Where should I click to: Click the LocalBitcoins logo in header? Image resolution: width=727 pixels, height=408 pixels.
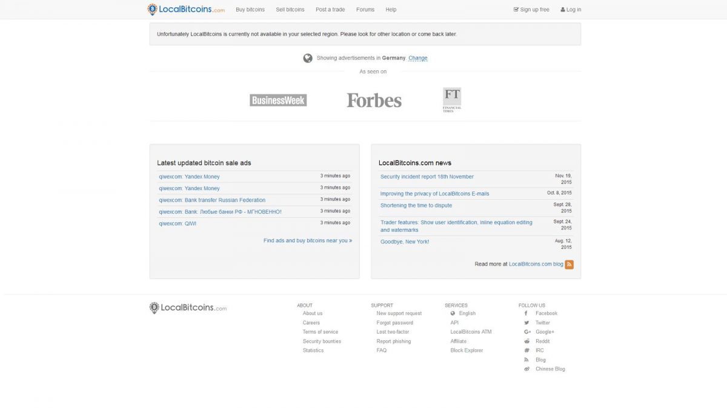[186, 10]
